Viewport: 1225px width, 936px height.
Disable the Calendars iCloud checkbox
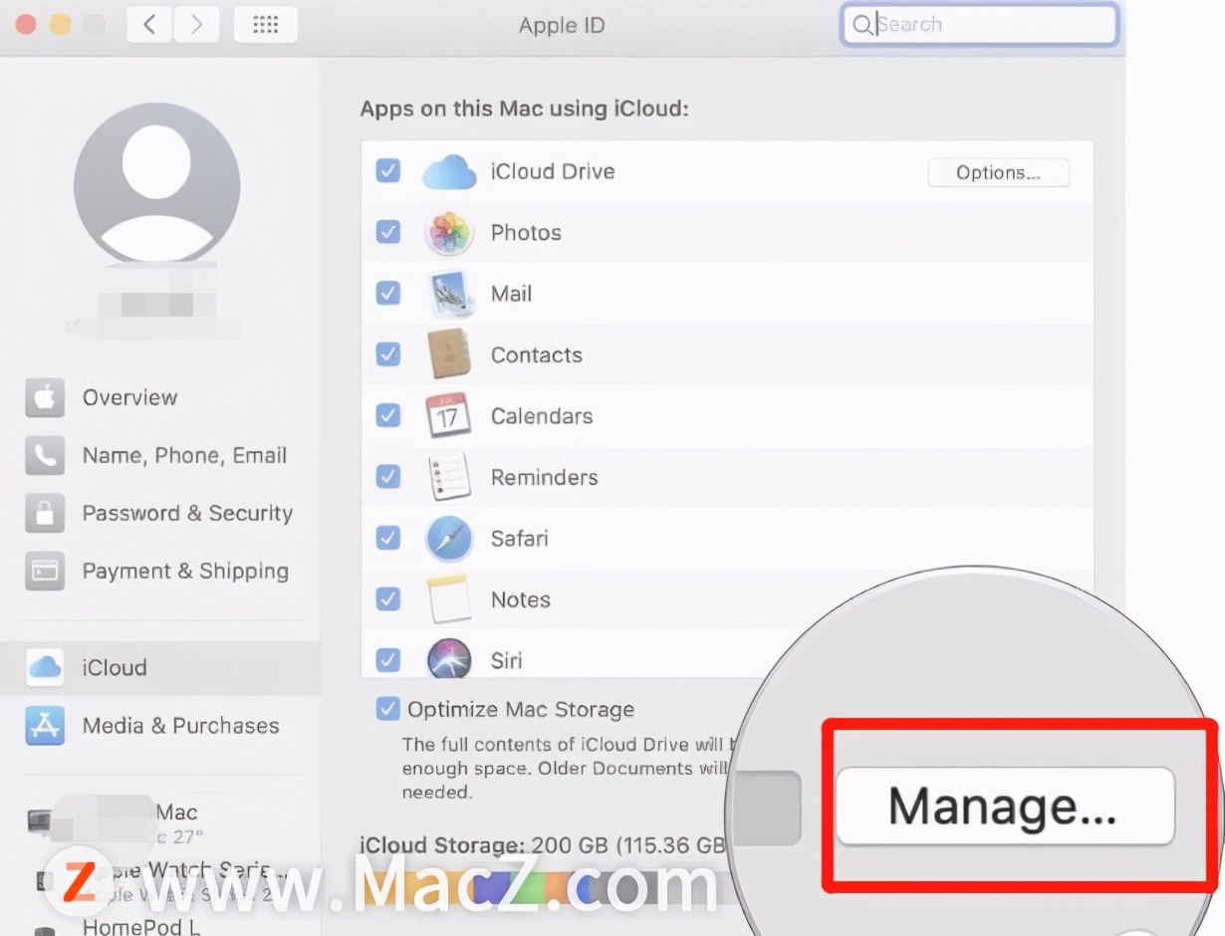point(388,415)
